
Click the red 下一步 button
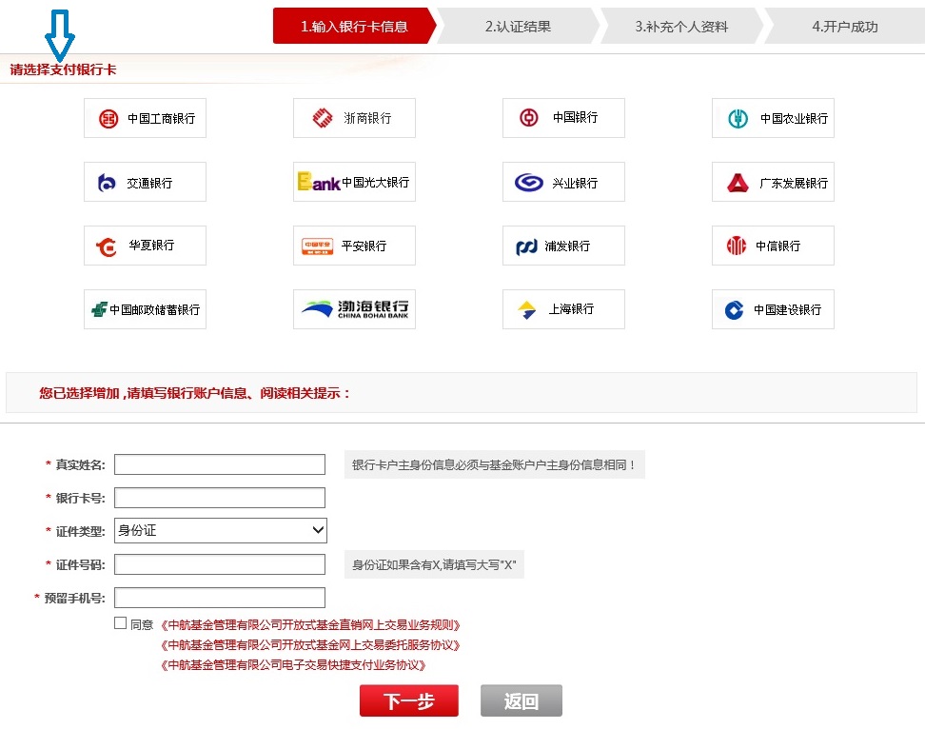(x=409, y=700)
